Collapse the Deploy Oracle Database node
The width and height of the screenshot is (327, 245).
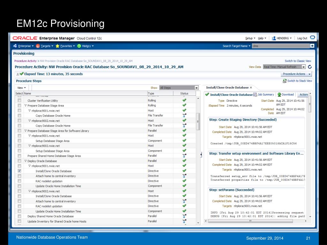pyautogui.click(x=26, y=161)
